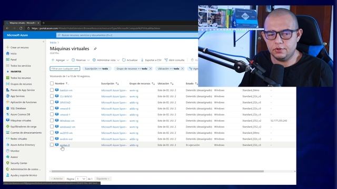337x189 pixels.
Task: Click Actualizar to refresh the list
Action: click(x=130, y=60)
